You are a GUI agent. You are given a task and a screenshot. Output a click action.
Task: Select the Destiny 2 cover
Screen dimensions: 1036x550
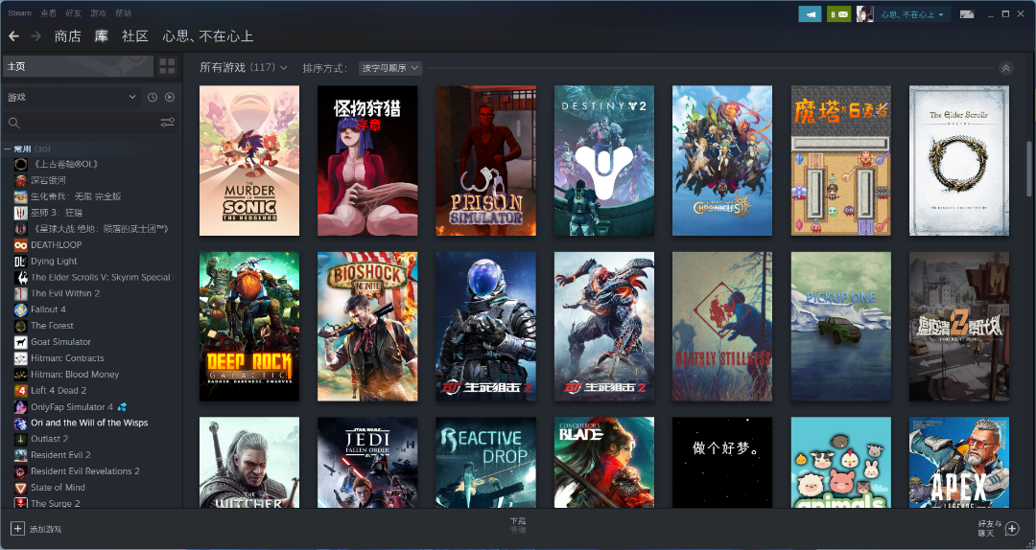coord(604,160)
